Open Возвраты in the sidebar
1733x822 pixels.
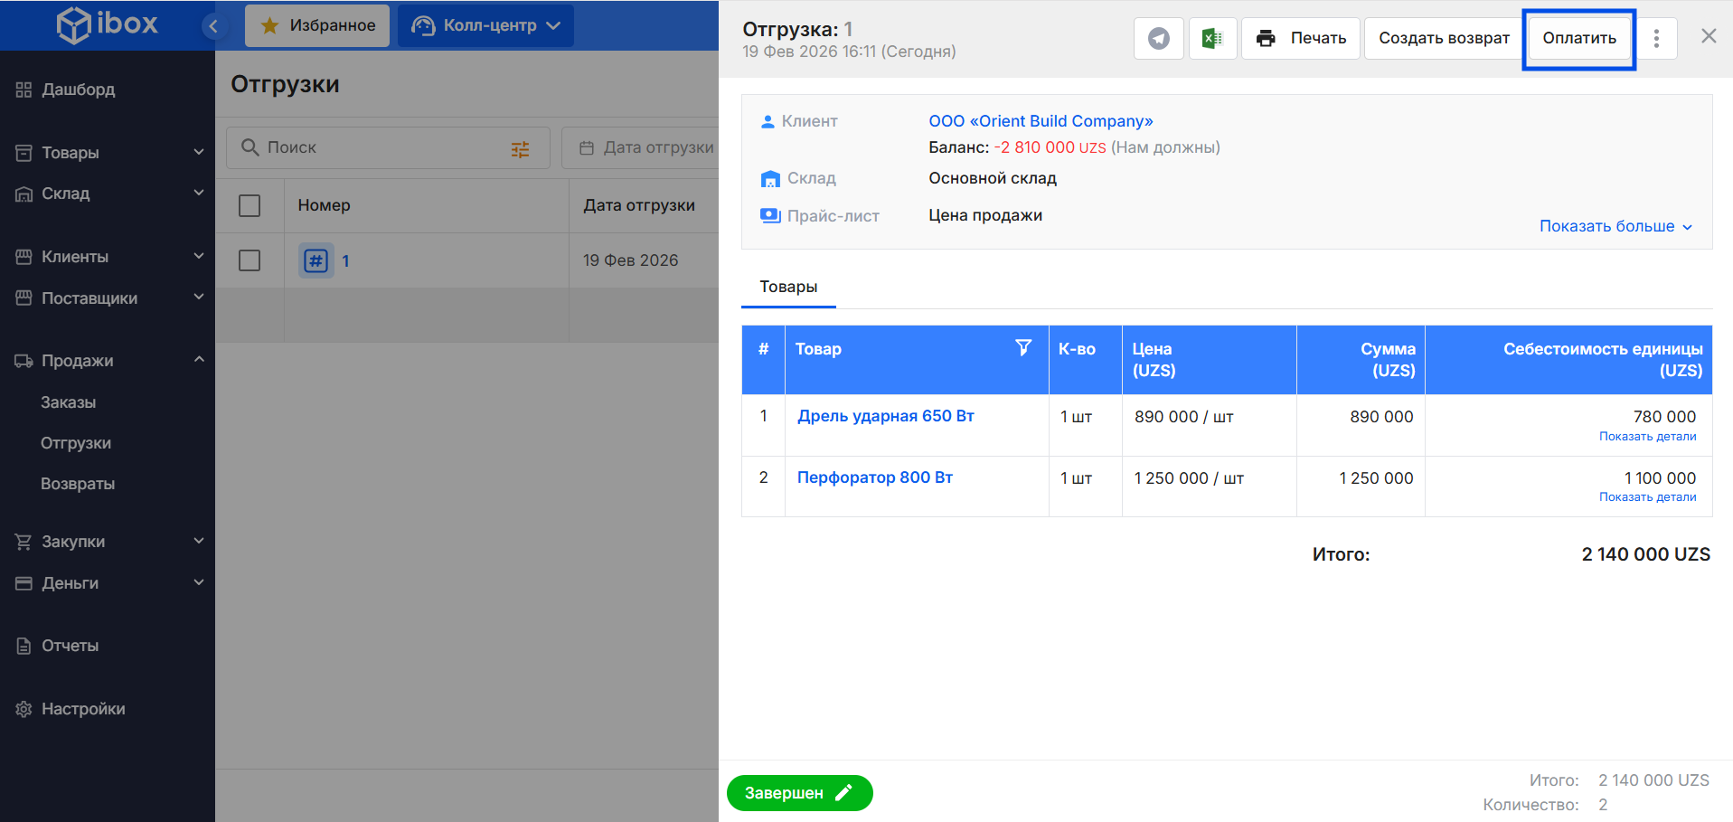[78, 484]
